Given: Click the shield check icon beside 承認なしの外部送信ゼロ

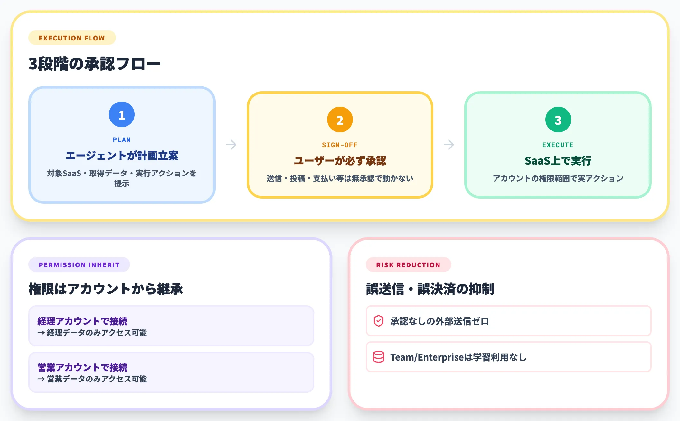Looking at the screenshot, I should point(379,321).
